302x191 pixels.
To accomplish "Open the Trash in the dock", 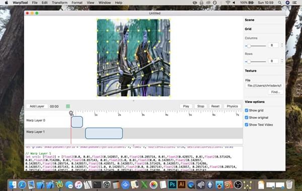I will pyautogui.click(x=289, y=184).
